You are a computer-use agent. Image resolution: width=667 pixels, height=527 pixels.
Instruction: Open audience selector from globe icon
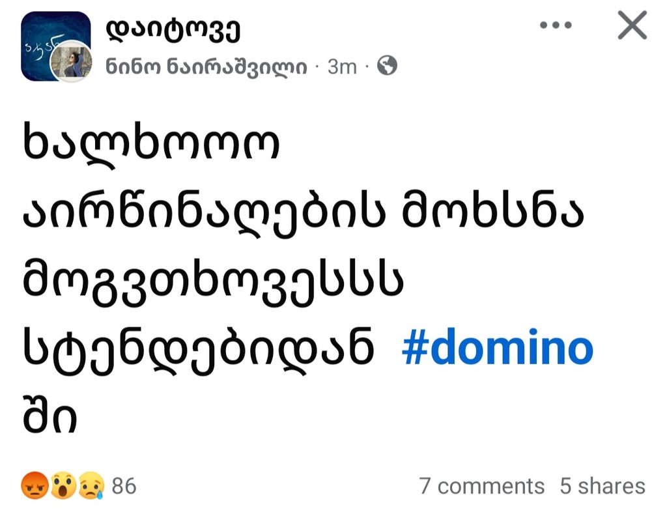coord(386,65)
